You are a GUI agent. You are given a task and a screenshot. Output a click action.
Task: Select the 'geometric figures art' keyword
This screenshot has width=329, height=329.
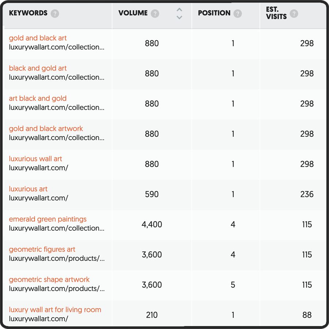click(42, 249)
